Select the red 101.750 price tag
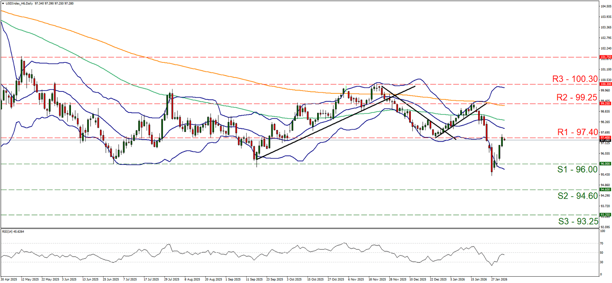 tap(606, 57)
